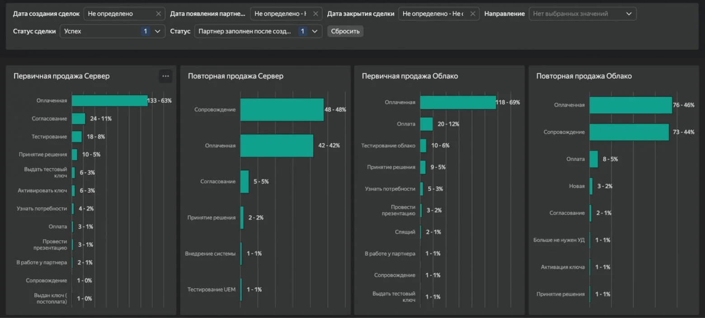Click the "Внедрение системы" axis label

(210, 254)
